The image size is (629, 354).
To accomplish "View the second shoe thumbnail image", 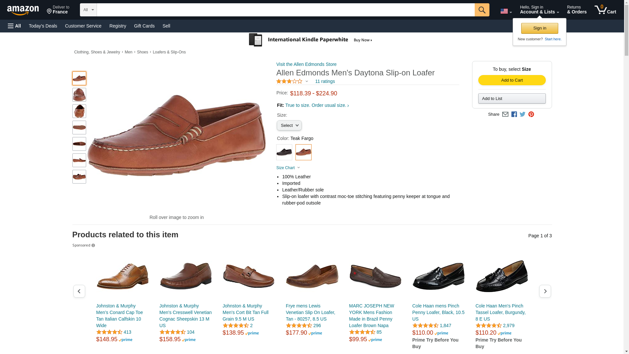I will point(79,95).
